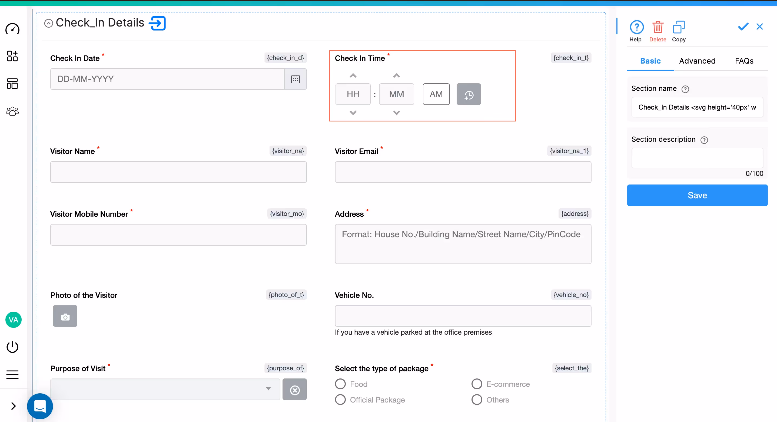Click the blue Save button
The image size is (777, 422).
(x=697, y=195)
